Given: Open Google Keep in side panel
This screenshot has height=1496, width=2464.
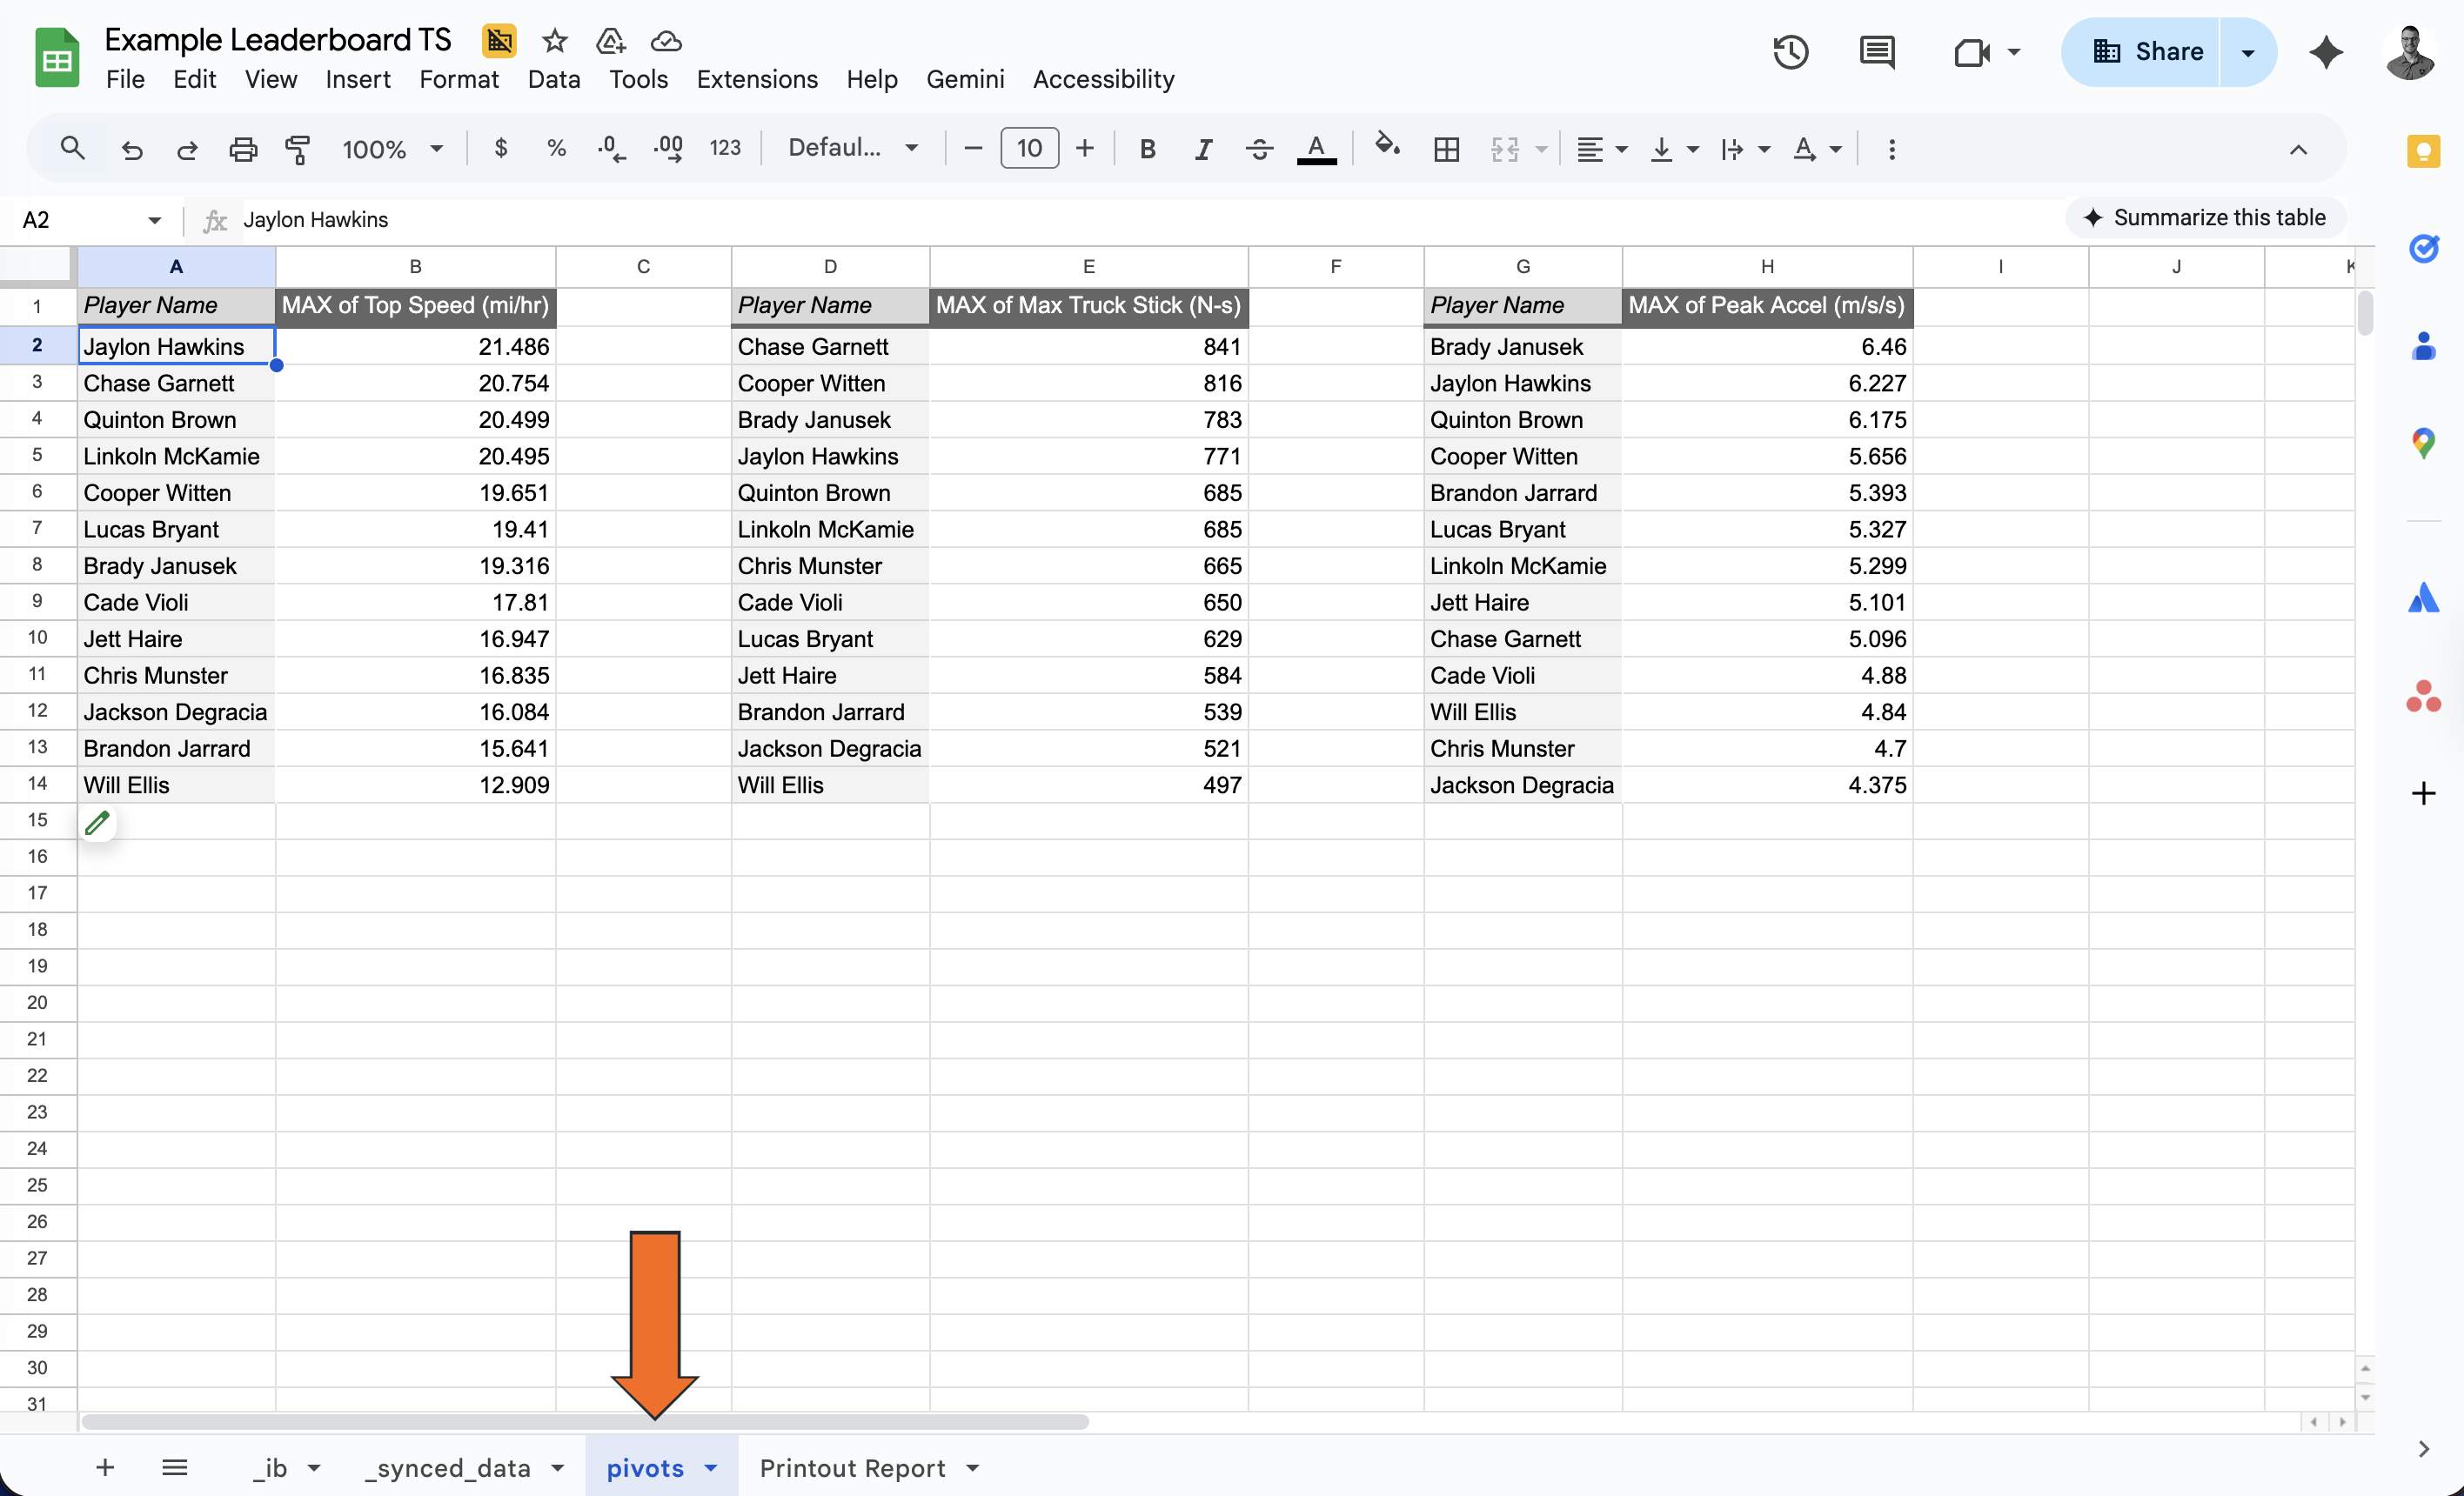Looking at the screenshot, I should pos(2423,152).
